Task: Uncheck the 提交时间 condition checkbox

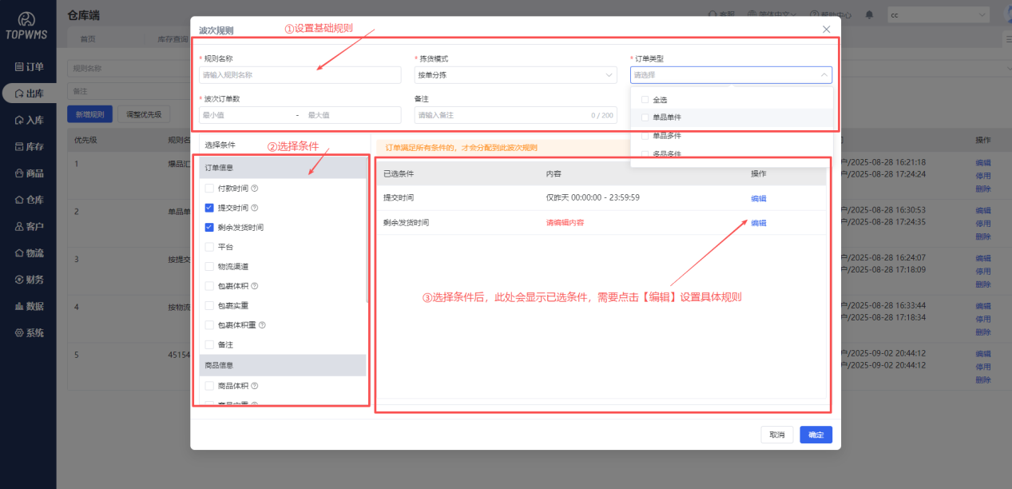Action: (209, 208)
